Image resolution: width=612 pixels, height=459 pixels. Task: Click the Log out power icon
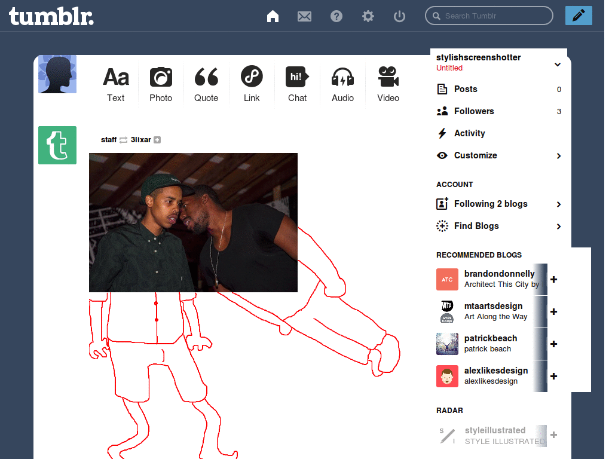click(400, 16)
